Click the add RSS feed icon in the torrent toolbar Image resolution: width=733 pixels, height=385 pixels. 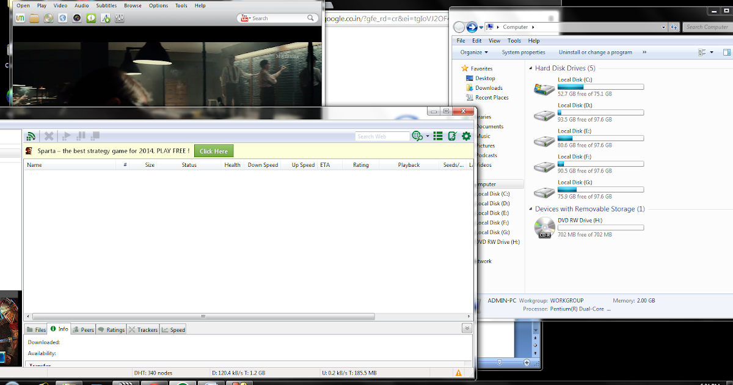pos(31,136)
